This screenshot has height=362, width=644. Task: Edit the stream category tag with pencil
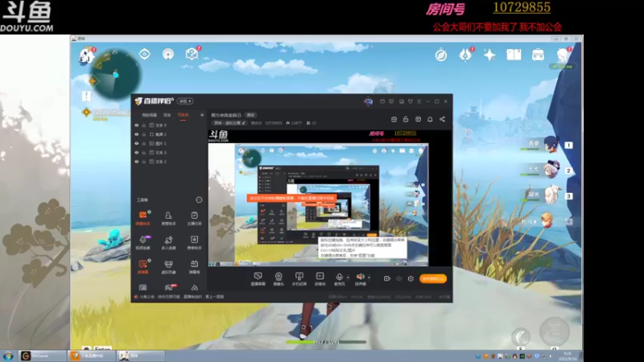229,123
